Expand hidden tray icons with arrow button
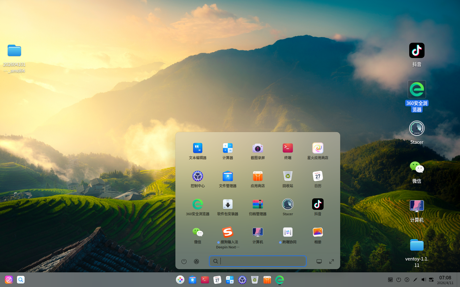 pos(407,280)
